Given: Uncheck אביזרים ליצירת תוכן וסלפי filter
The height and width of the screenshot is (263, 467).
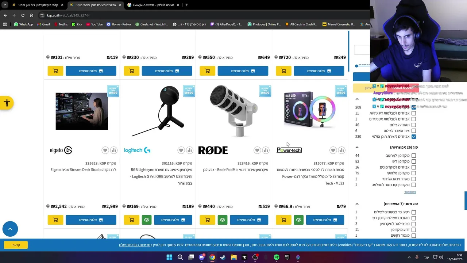Looking at the screenshot, I should click(413, 137).
